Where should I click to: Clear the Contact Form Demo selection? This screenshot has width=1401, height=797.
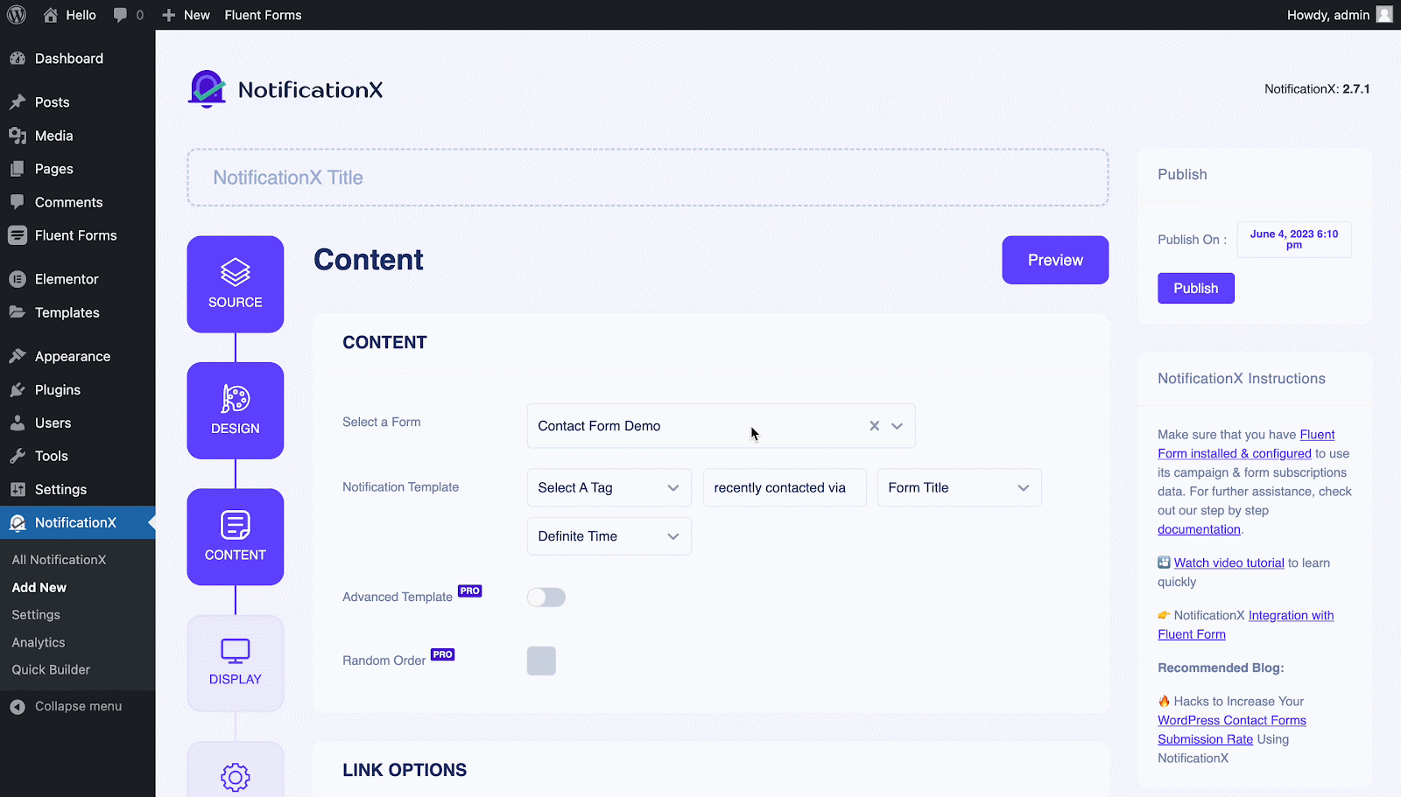pos(874,426)
